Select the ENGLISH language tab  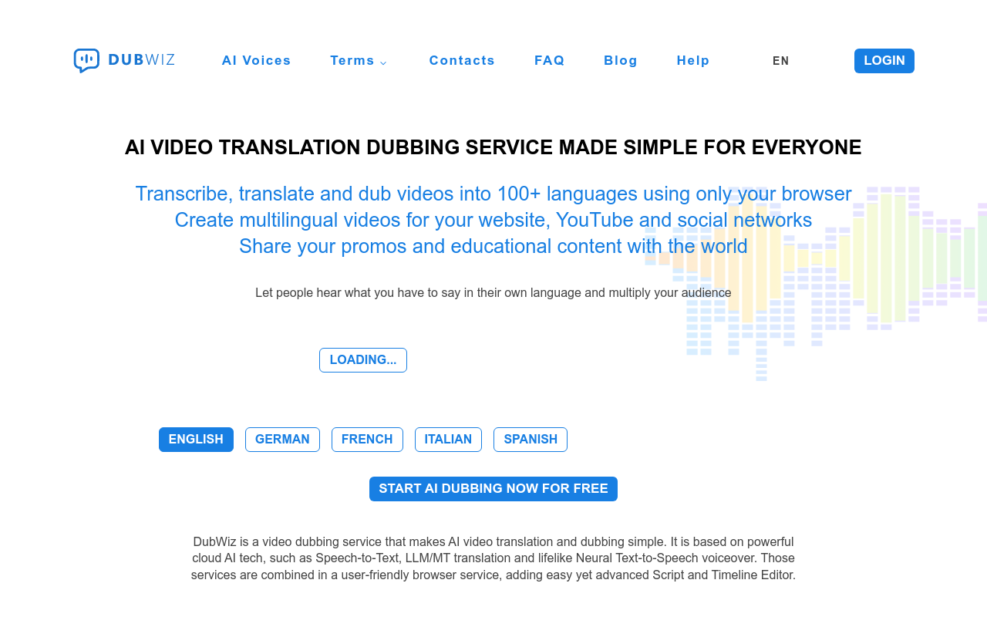click(x=196, y=440)
